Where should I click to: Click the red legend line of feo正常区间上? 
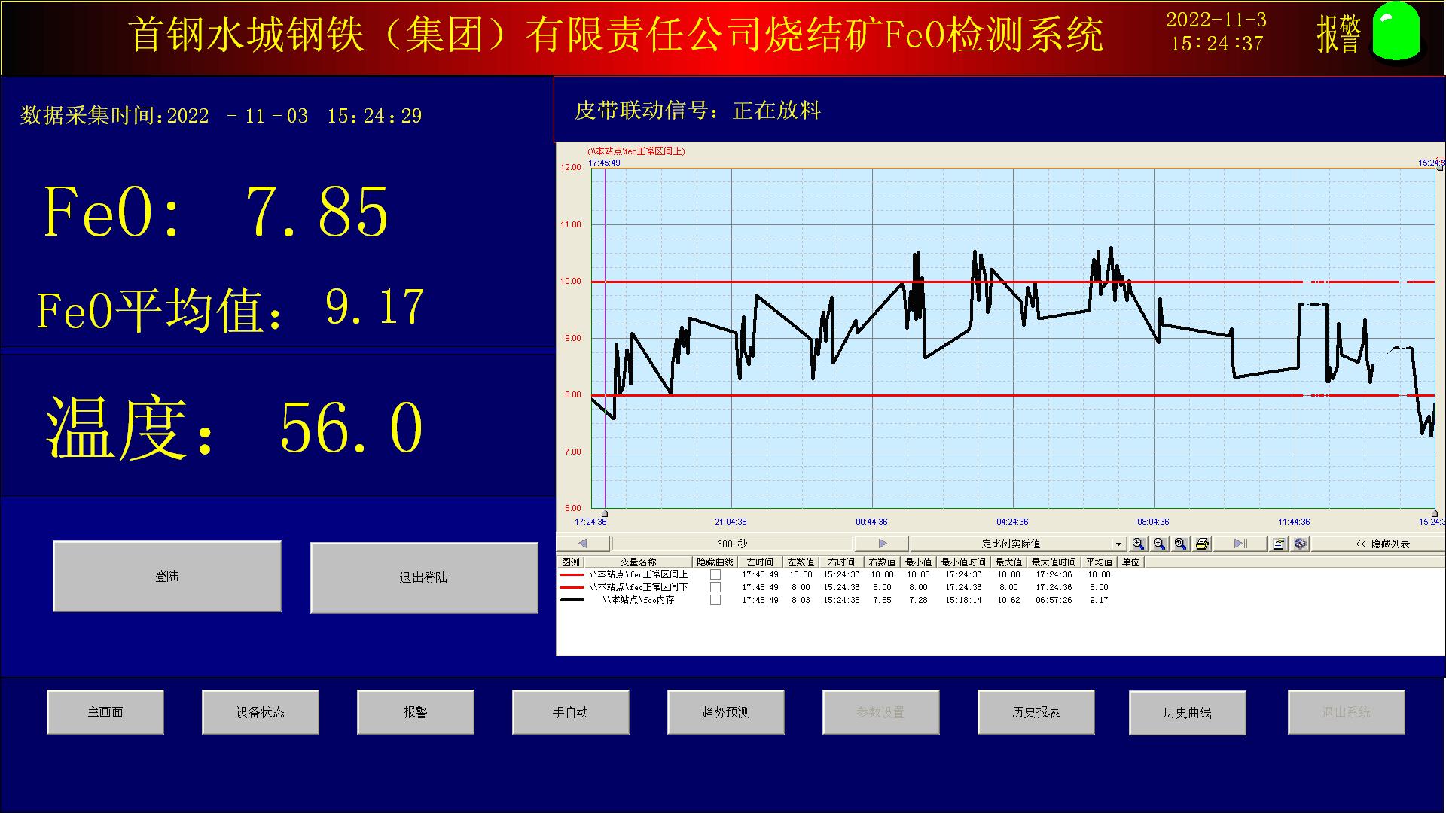tap(572, 574)
